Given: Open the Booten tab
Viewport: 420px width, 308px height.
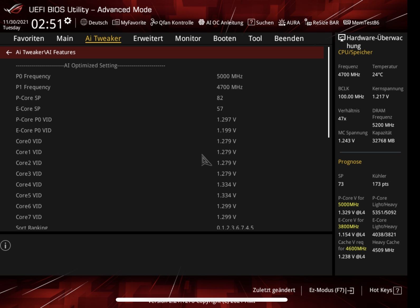Looking at the screenshot, I should (x=225, y=38).
